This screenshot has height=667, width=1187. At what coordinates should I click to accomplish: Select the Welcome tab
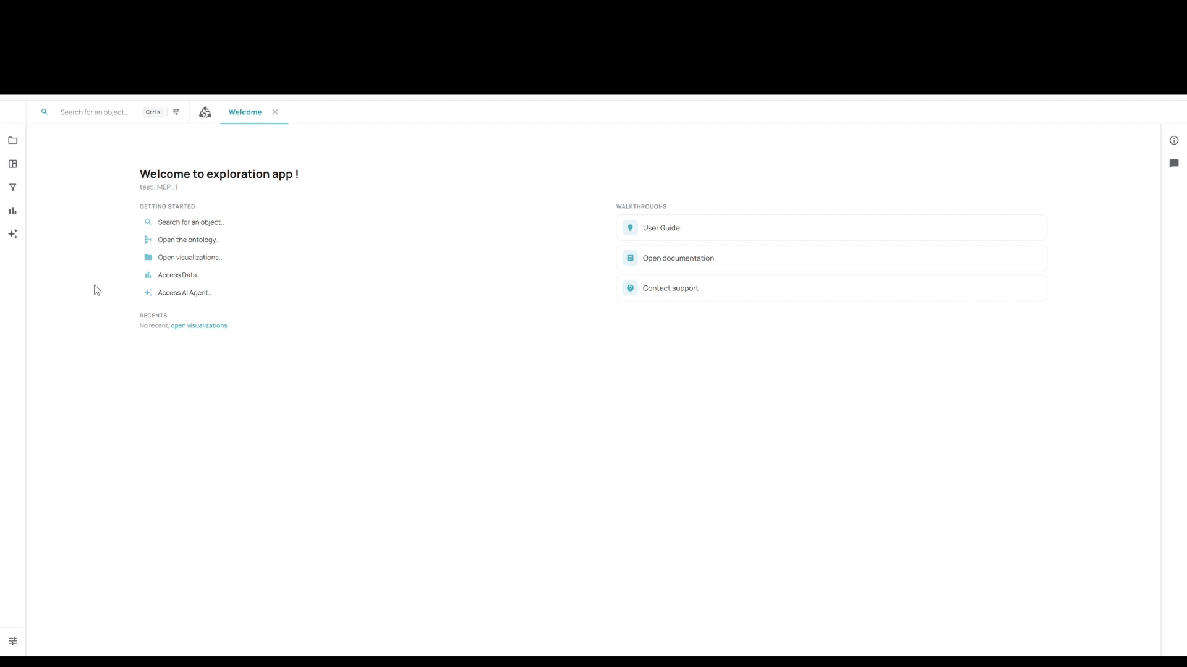(245, 112)
